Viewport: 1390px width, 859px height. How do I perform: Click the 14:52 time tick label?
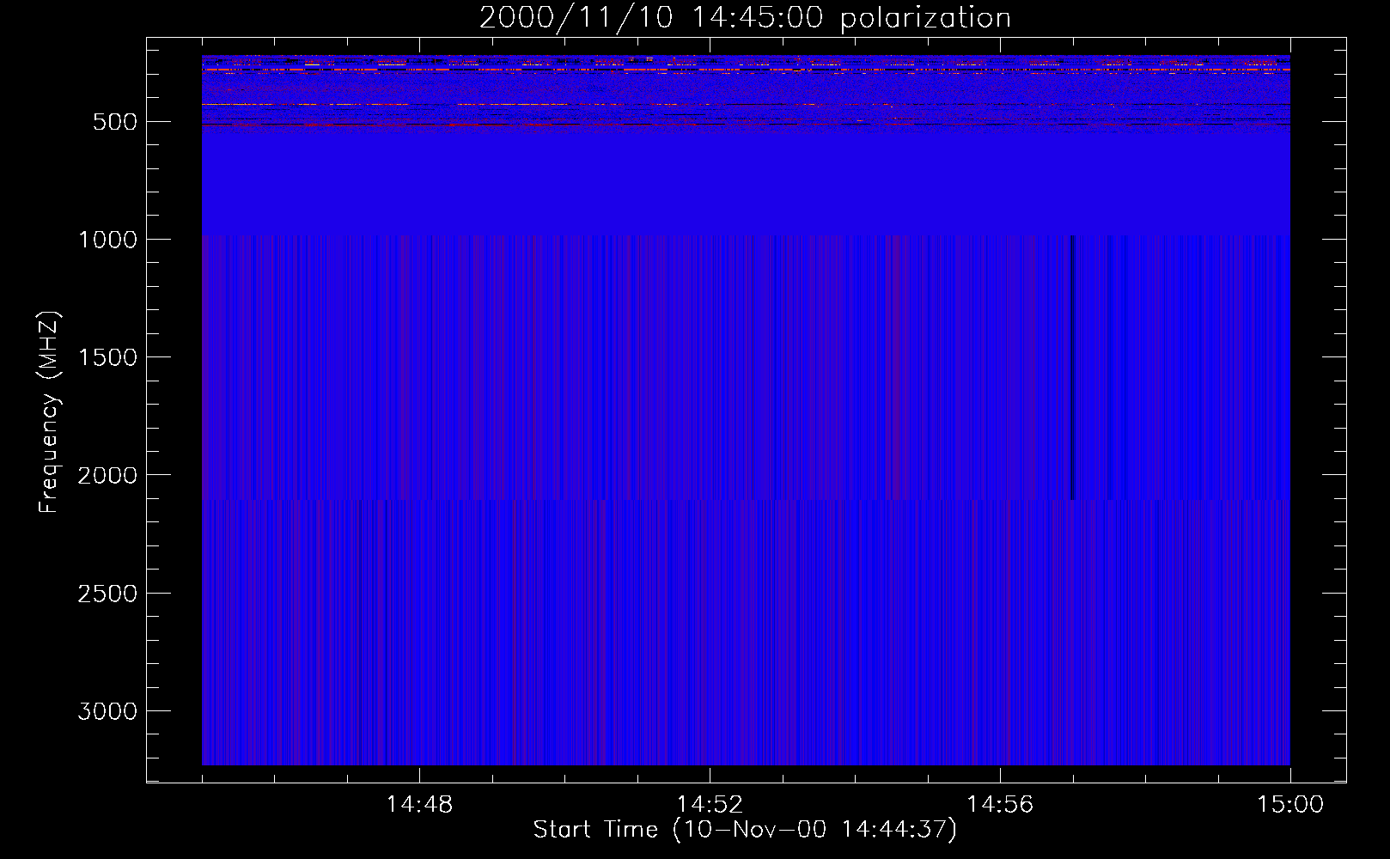(x=710, y=805)
